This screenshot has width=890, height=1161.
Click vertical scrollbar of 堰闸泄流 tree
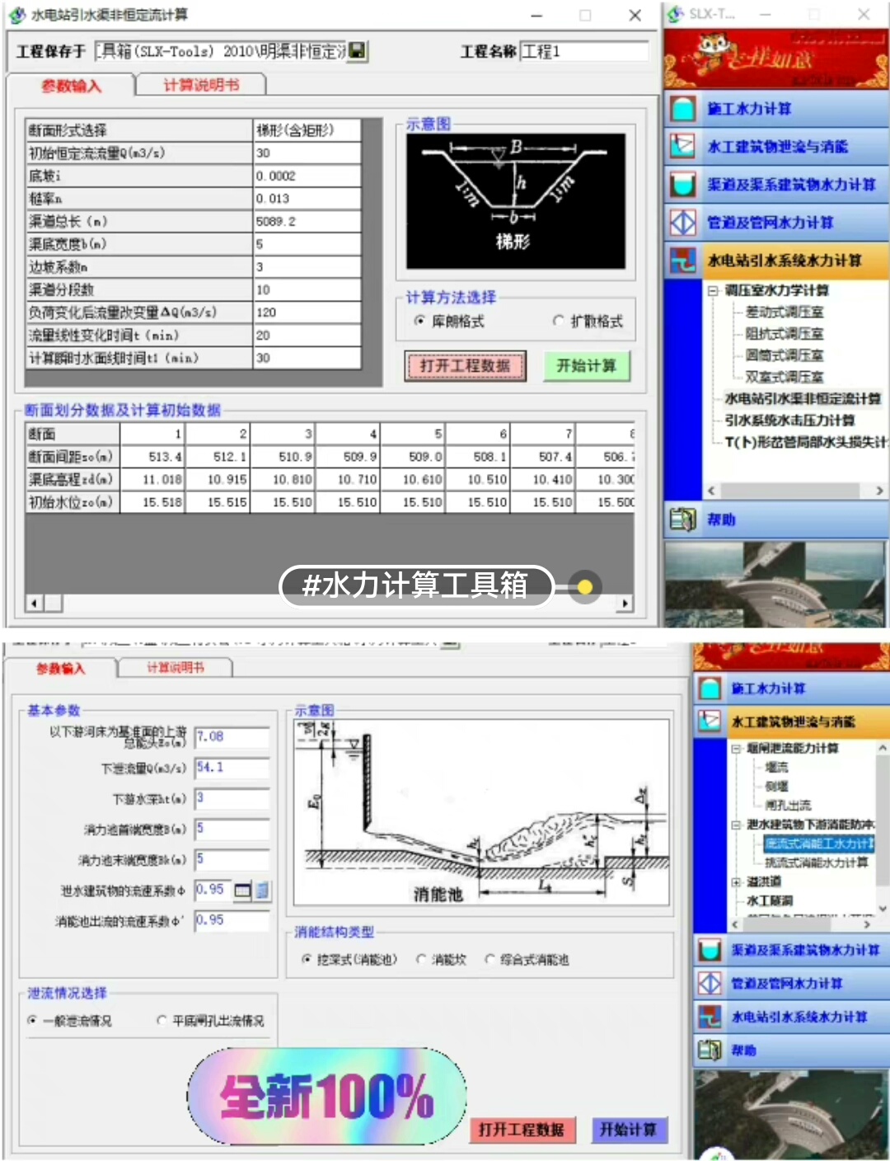click(x=883, y=828)
